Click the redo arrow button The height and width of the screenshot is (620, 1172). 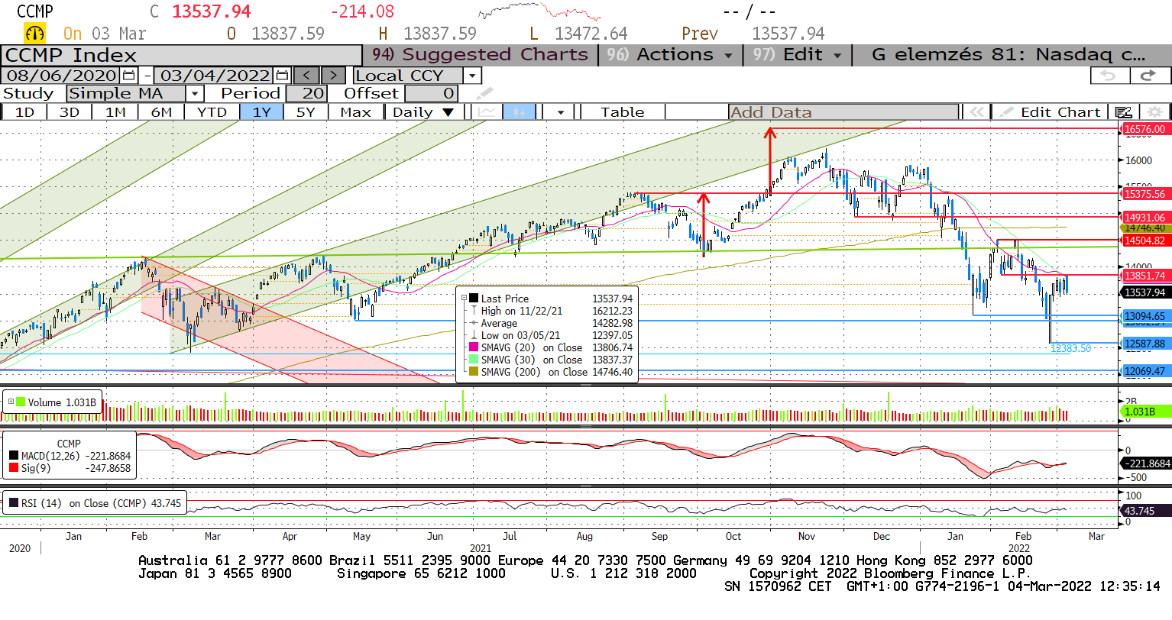(1149, 76)
